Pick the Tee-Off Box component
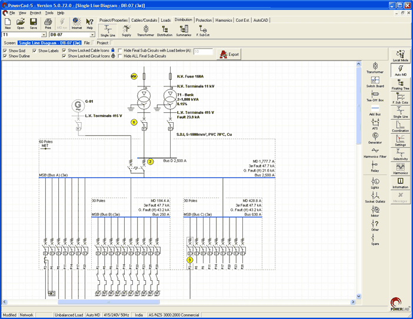This screenshot has height=319, width=413. (x=375, y=96)
